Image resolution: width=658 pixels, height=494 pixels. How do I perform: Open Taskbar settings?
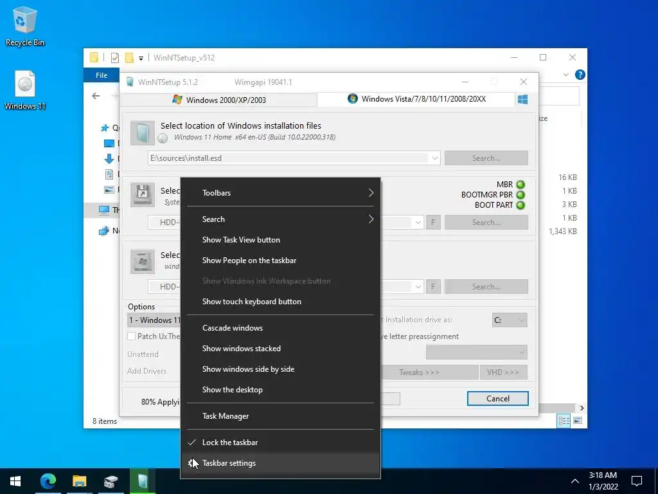[280, 463]
